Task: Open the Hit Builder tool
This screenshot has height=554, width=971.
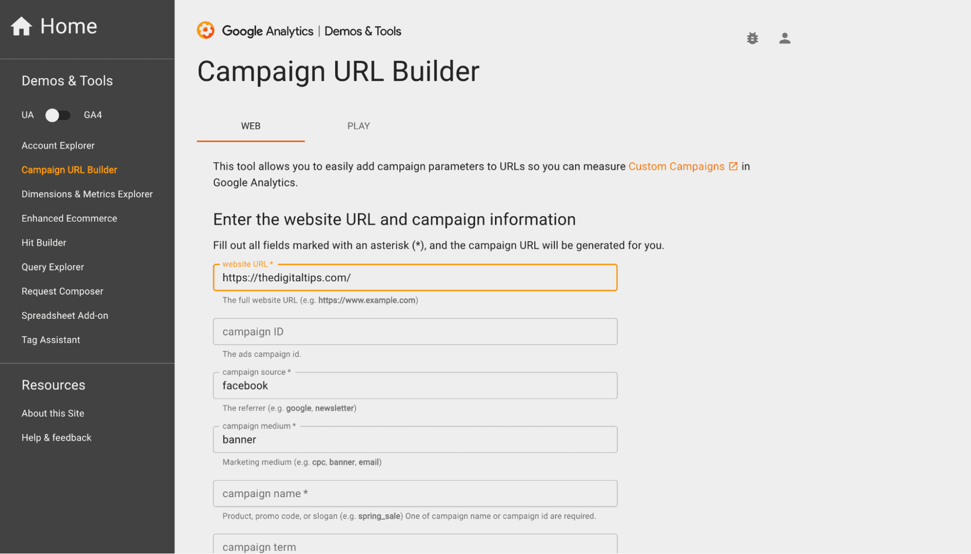Action: pos(44,243)
